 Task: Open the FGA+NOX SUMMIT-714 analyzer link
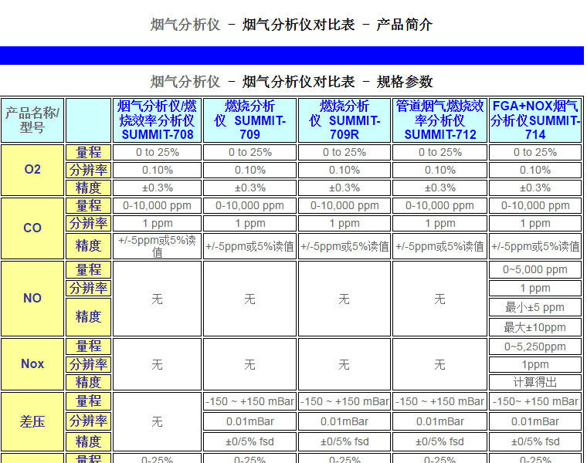pos(535,120)
